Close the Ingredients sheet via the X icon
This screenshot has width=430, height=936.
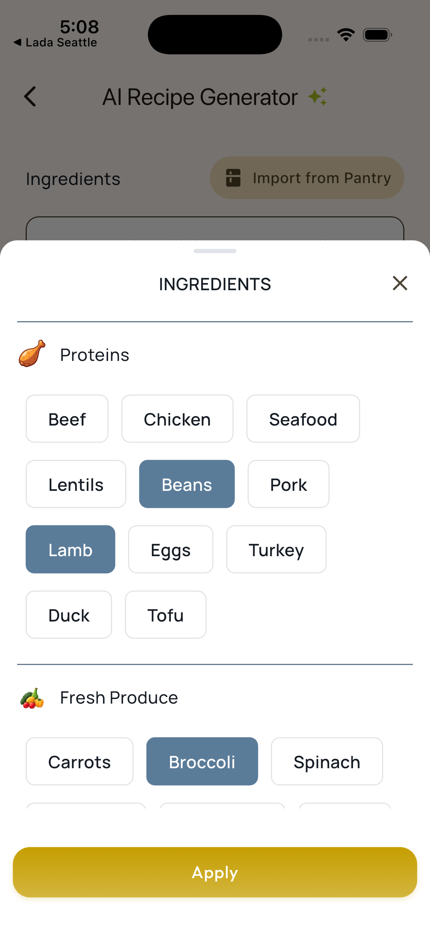[400, 284]
